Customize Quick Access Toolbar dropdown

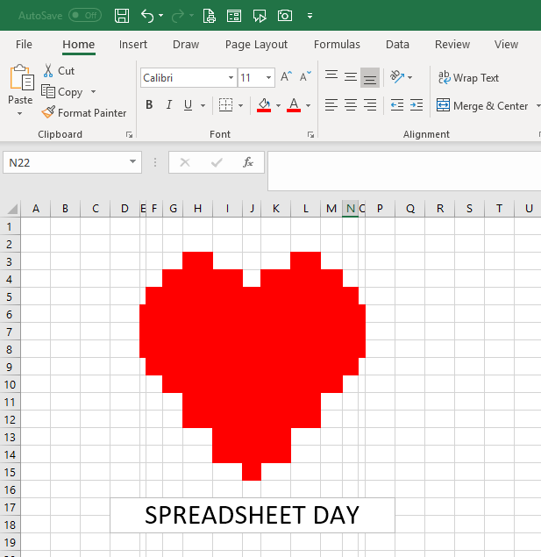(x=310, y=16)
